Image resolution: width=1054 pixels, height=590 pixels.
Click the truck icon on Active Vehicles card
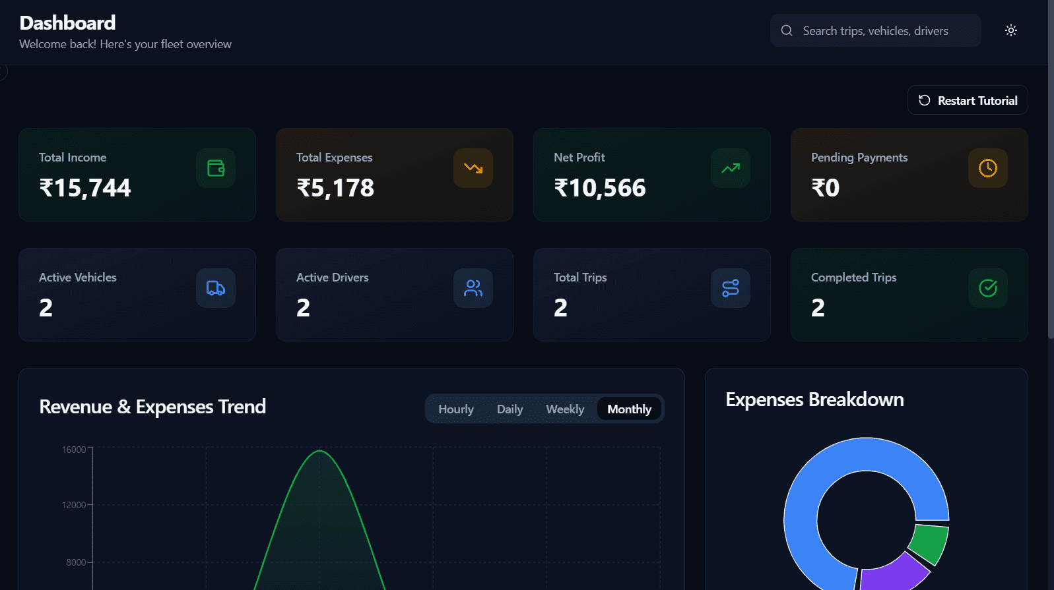pyautogui.click(x=216, y=288)
